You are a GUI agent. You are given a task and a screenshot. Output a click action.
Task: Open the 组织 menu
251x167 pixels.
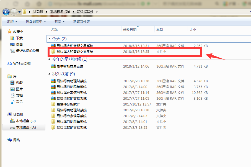tap(12, 22)
